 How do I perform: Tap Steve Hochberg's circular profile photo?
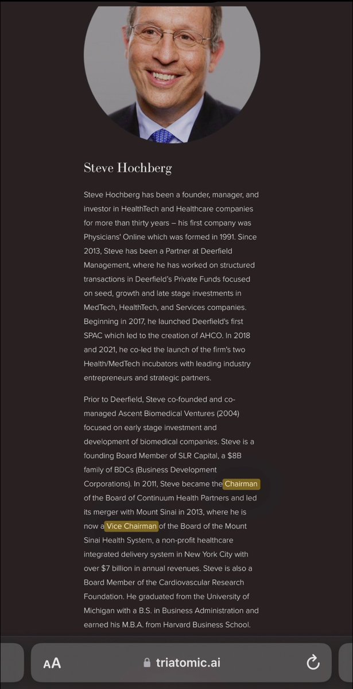click(x=172, y=63)
